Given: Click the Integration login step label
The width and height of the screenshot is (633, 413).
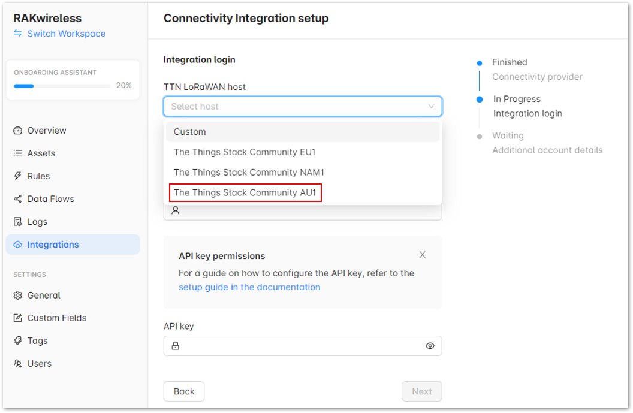Looking at the screenshot, I should pos(527,113).
